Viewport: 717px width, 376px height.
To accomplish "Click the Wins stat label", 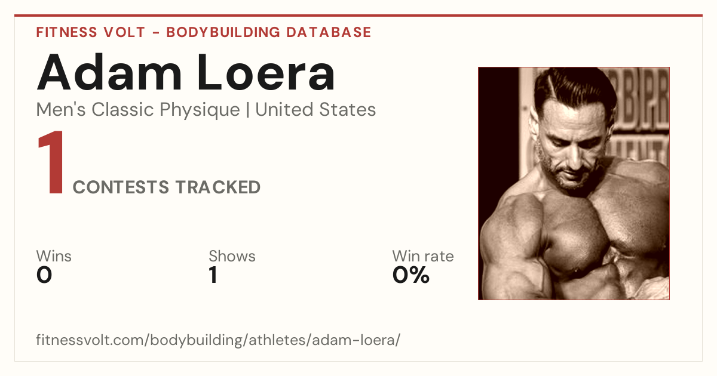I will point(54,256).
